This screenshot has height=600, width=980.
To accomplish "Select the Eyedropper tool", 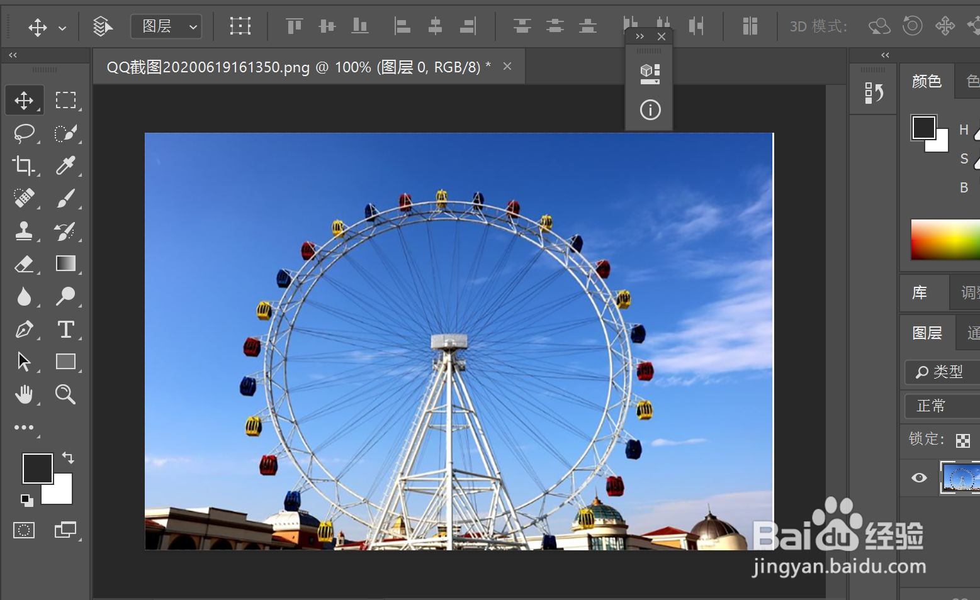I will point(65,166).
